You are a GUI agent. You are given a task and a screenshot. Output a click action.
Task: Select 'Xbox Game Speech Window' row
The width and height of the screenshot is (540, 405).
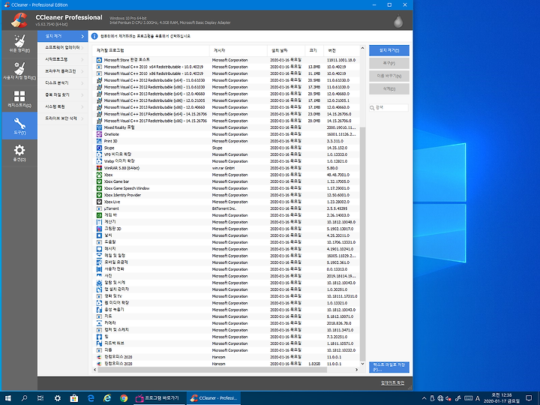coord(226,188)
